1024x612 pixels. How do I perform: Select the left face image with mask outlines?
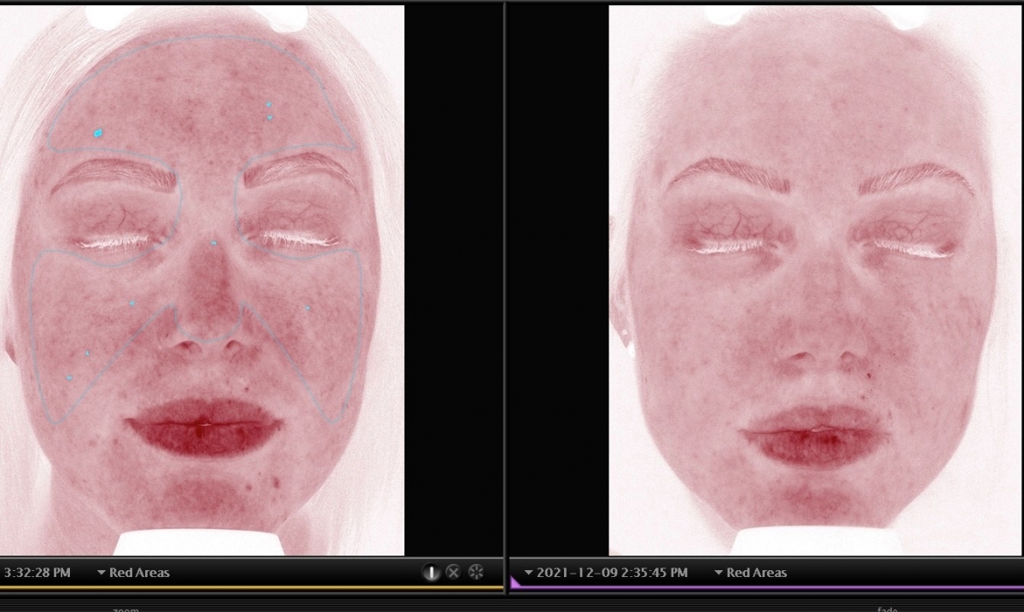point(202,282)
